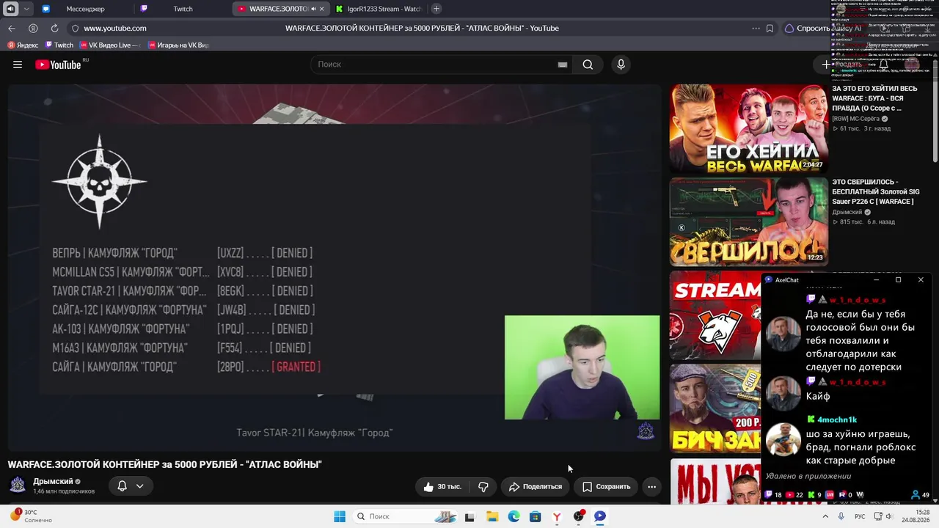Open the ЕГО ХЕЙТИЛ ВЕСЬ WARFACE thumbnail
The height and width of the screenshot is (528, 939).
click(x=748, y=128)
